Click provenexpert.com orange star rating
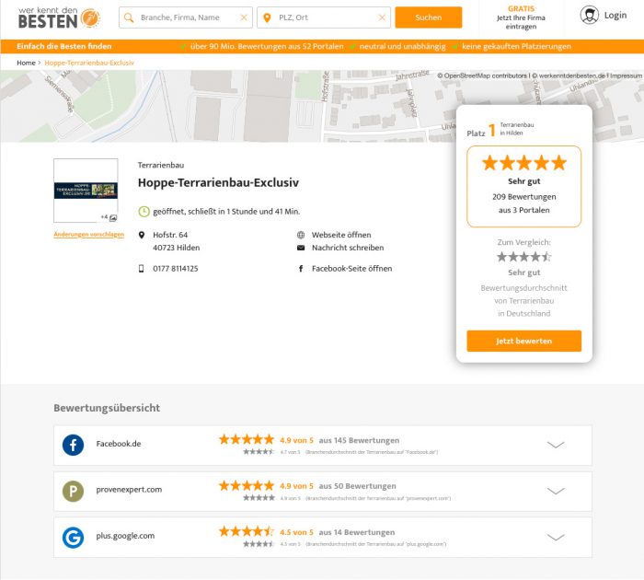This screenshot has width=644, height=580. [247, 486]
